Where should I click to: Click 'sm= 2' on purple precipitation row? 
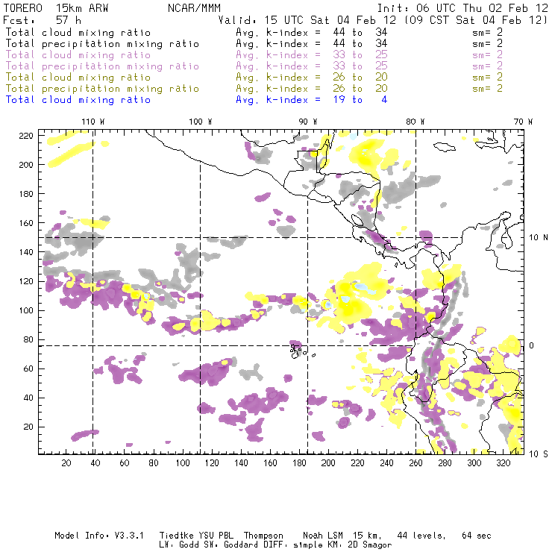click(487, 66)
